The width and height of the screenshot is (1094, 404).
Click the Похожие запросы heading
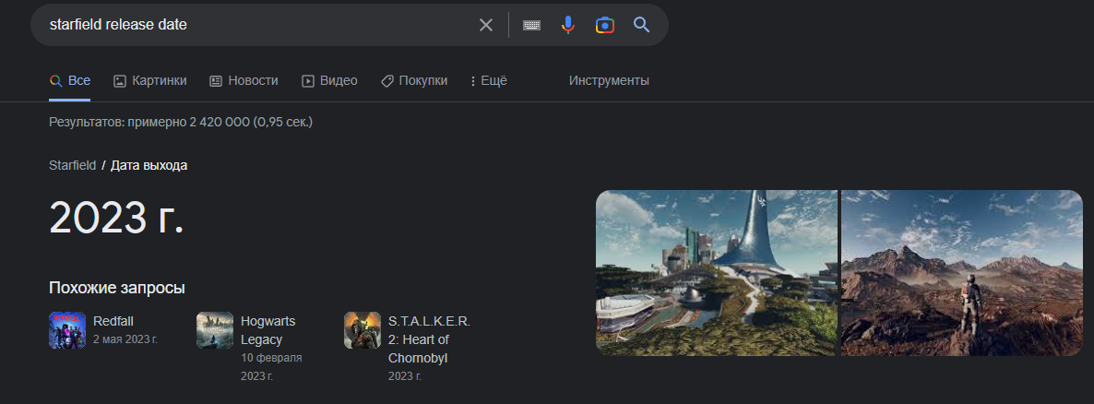[117, 288]
